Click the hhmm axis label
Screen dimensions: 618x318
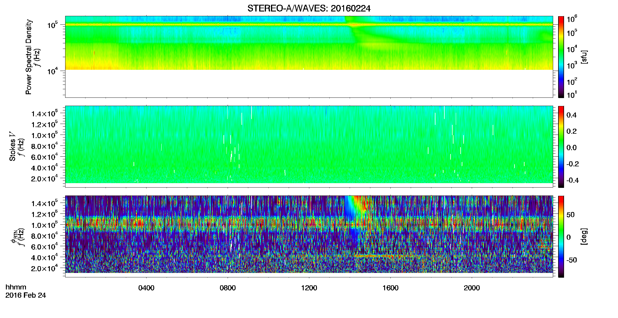(16, 287)
